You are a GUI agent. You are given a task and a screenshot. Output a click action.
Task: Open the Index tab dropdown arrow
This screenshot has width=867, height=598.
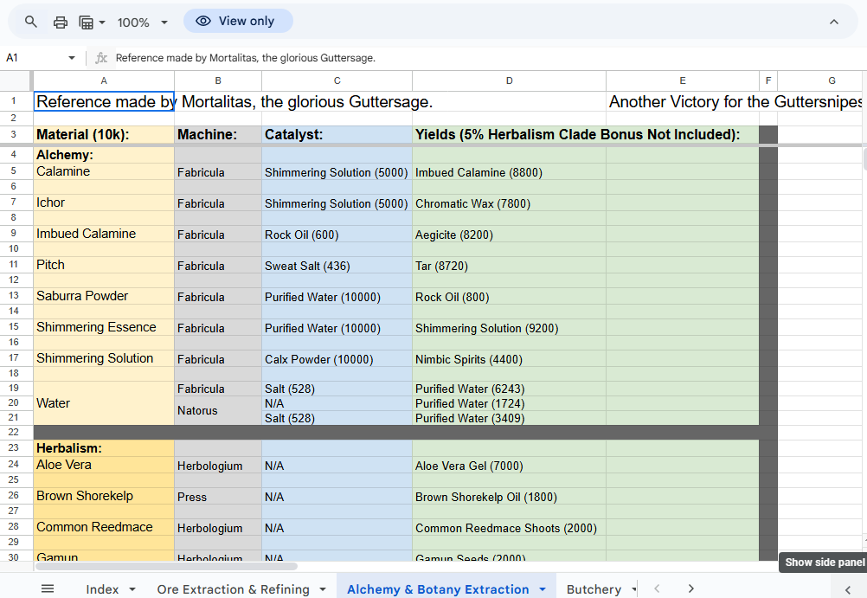132,589
